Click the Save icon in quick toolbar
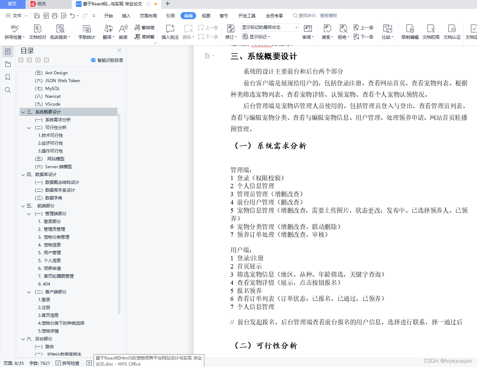Viewport: 477px width, 367px height. (x=37, y=16)
